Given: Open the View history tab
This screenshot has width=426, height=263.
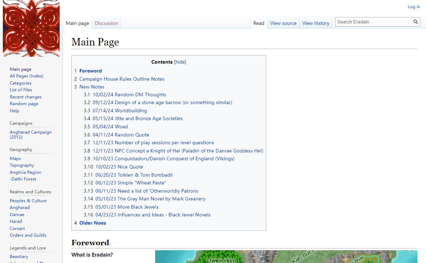Looking at the screenshot, I should pyautogui.click(x=316, y=23).
